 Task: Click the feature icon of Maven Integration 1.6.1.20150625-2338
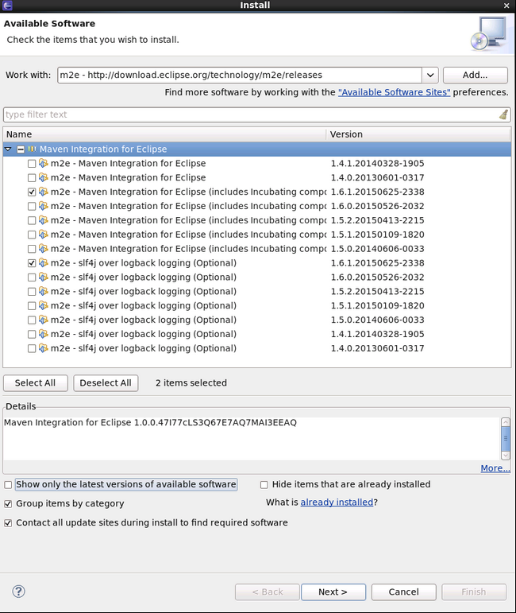coord(44,192)
